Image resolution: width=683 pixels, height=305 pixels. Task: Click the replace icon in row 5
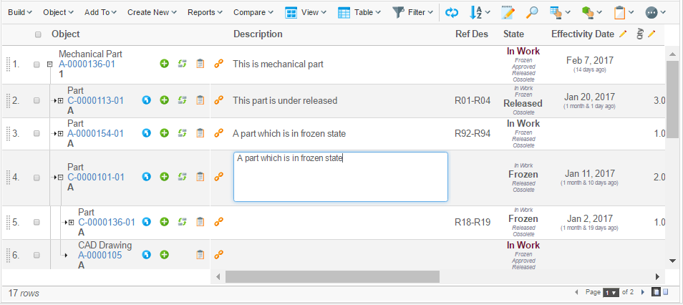click(x=183, y=222)
